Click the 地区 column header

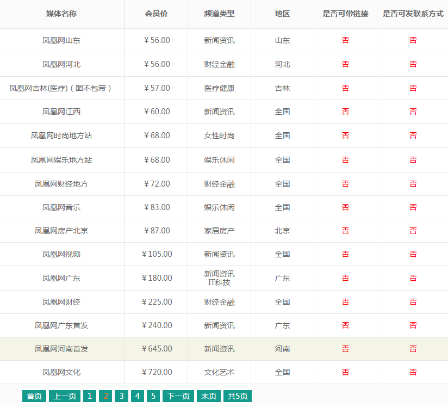pyautogui.click(x=282, y=15)
